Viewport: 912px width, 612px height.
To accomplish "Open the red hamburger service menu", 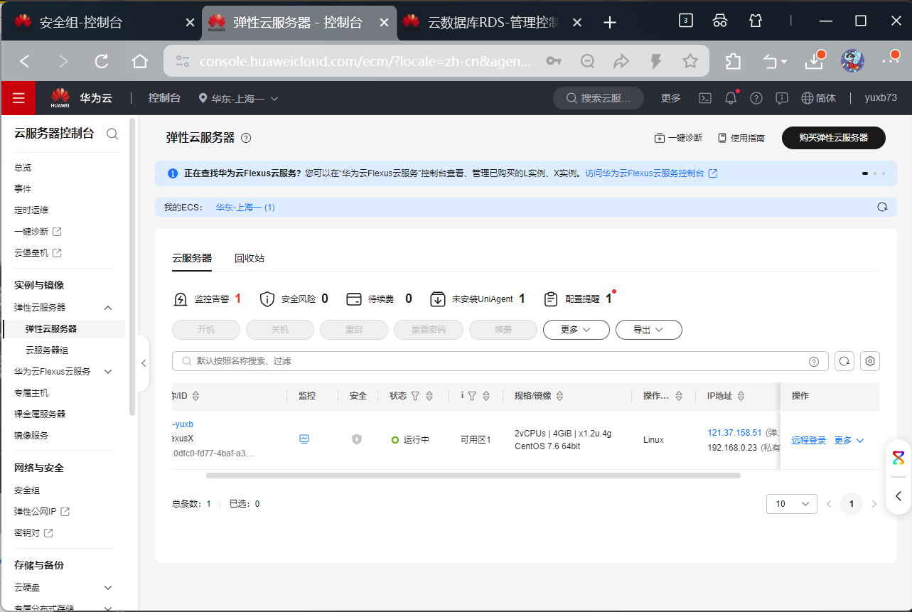I will coord(18,98).
